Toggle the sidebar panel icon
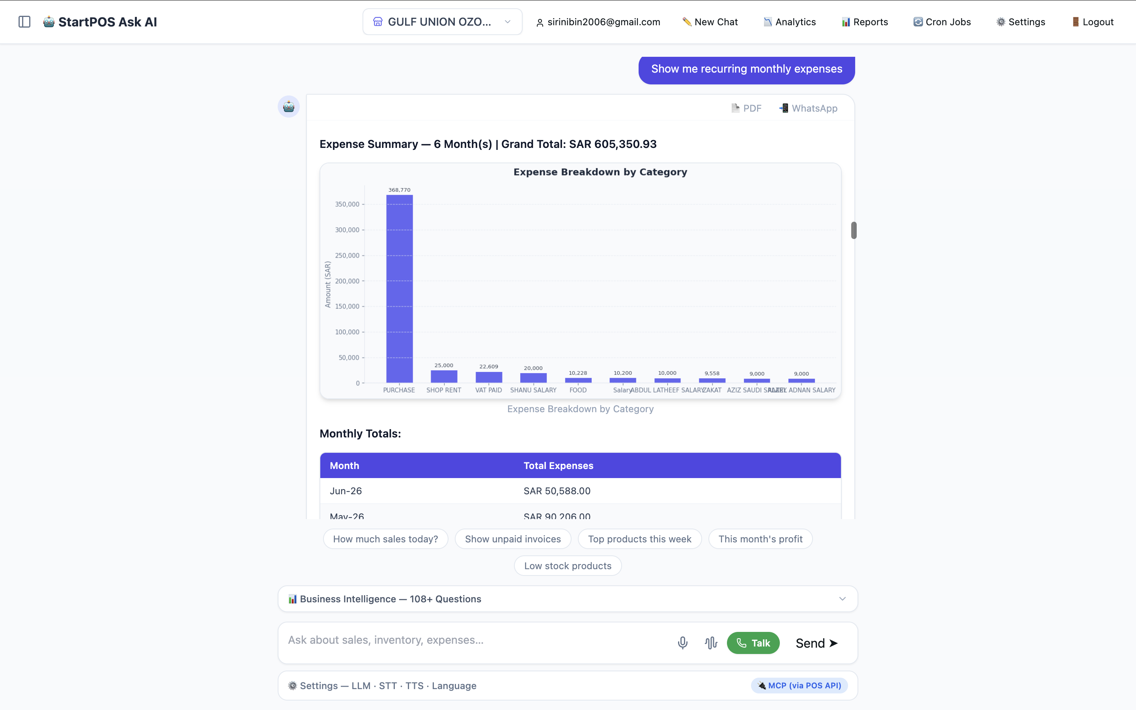 point(24,22)
